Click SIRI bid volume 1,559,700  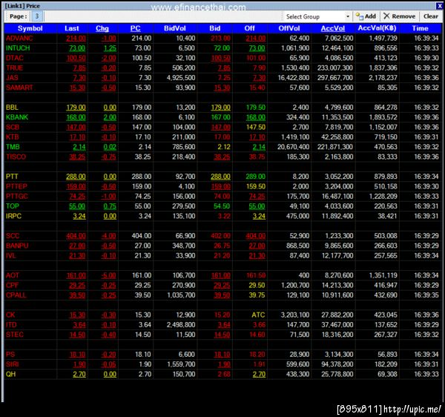[x=181, y=364]
